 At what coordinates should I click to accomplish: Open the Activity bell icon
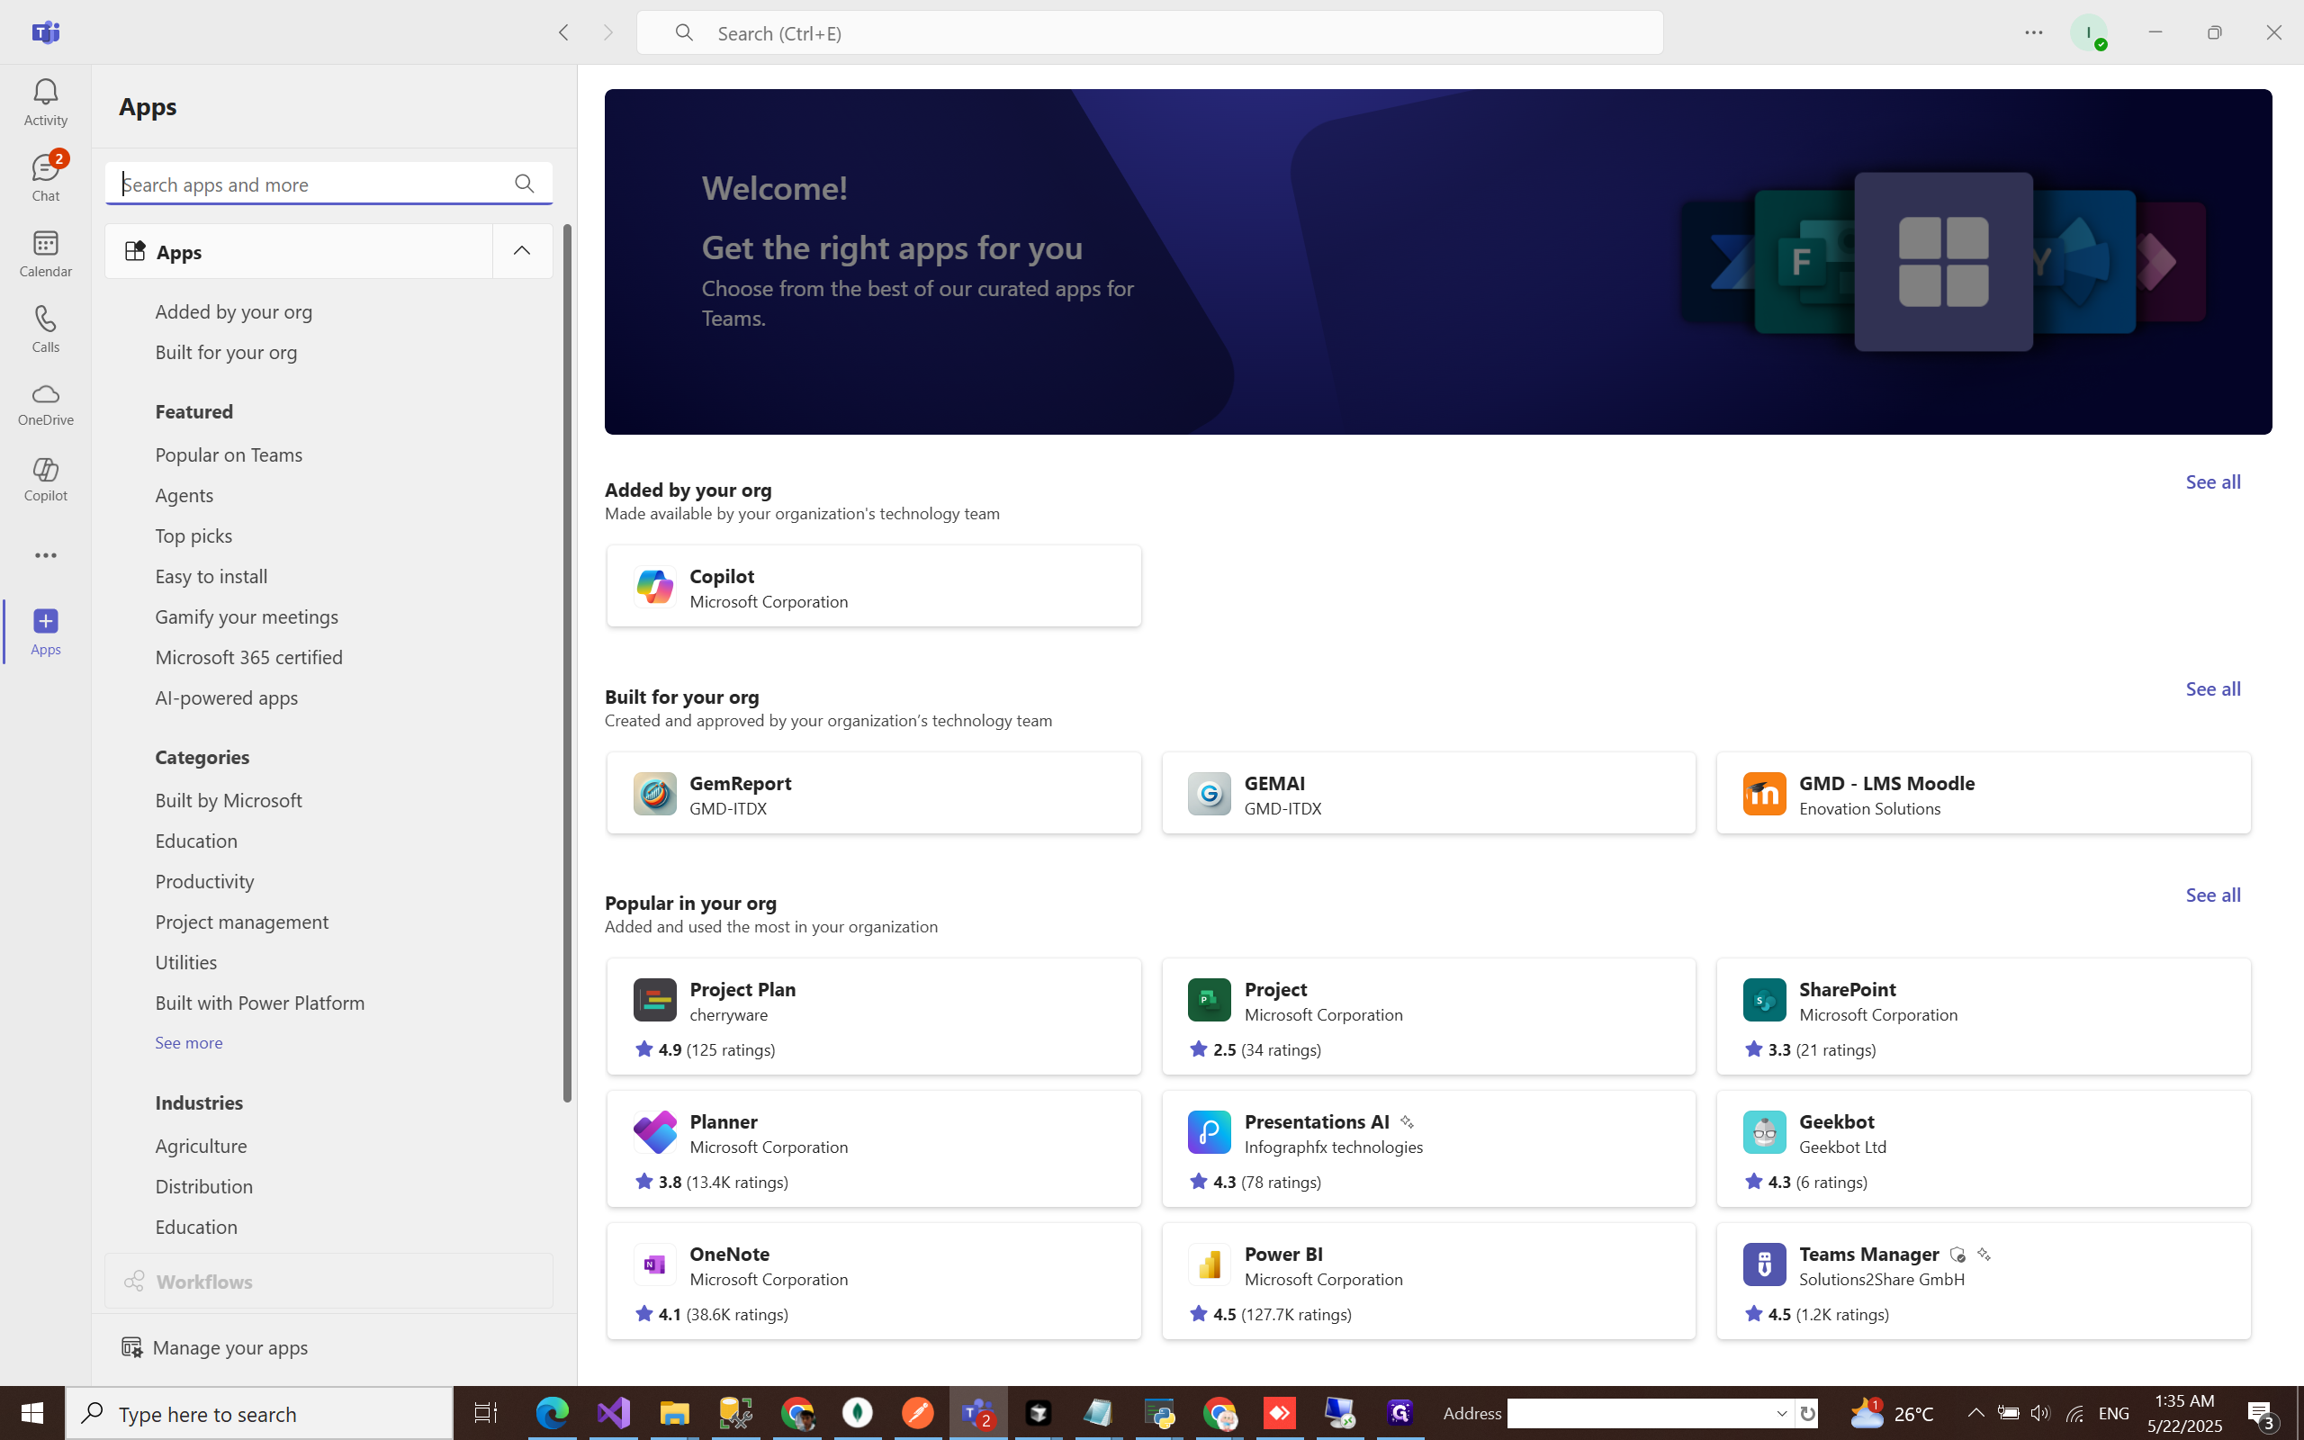click(x=46, y=102)
